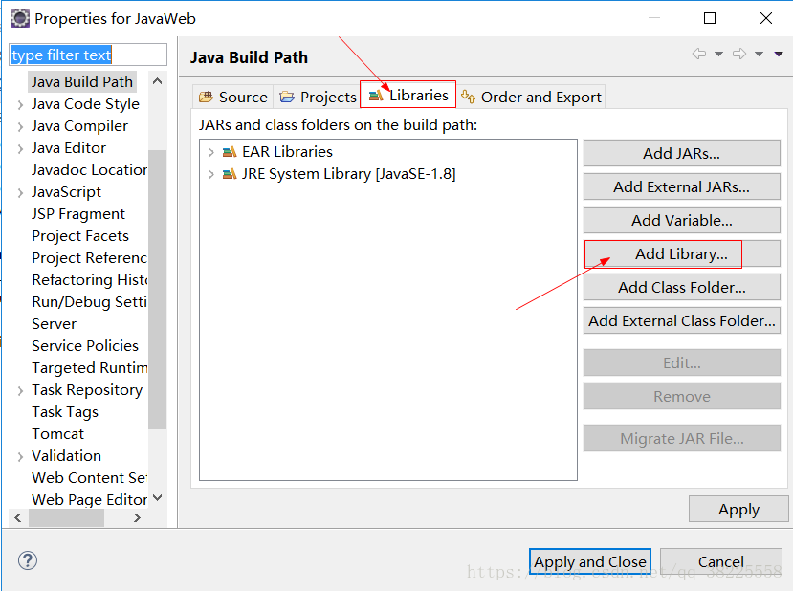Maximize the Properties for JavaWeb window
This screenshot has width=793, height=591.
click(710, 19)
